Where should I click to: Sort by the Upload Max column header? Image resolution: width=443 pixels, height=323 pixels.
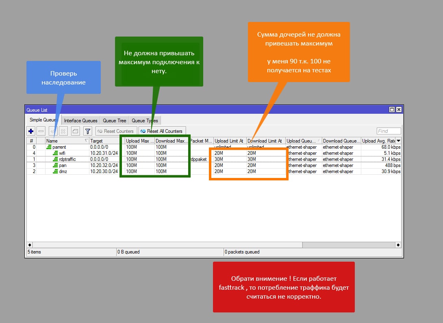click(140, 141)
